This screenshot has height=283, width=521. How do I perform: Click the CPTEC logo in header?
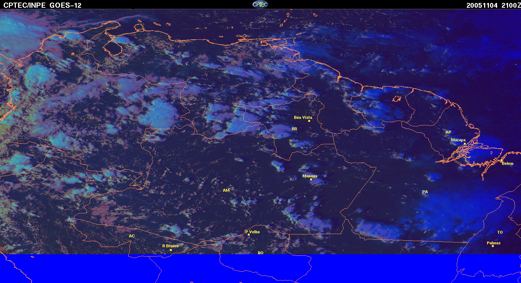click(260, 4)
